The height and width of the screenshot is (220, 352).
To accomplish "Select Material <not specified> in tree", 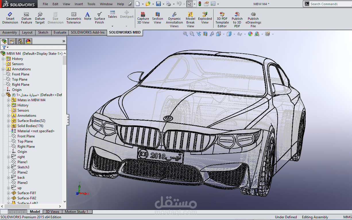I will (36, 131).
